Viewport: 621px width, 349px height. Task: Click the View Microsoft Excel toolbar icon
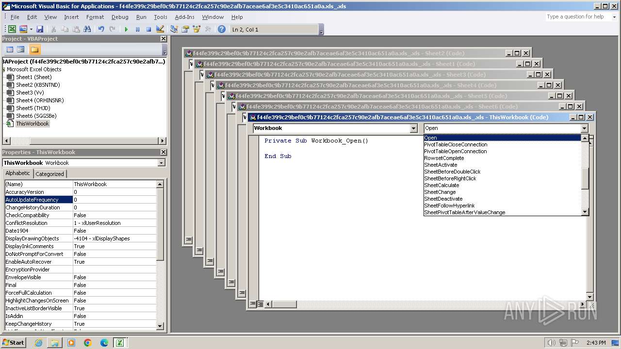click(x=12, y=30)
